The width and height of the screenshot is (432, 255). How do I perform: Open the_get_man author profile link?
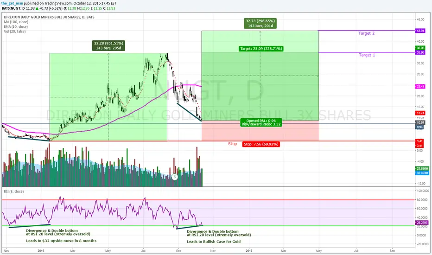[x=12, y=3]
